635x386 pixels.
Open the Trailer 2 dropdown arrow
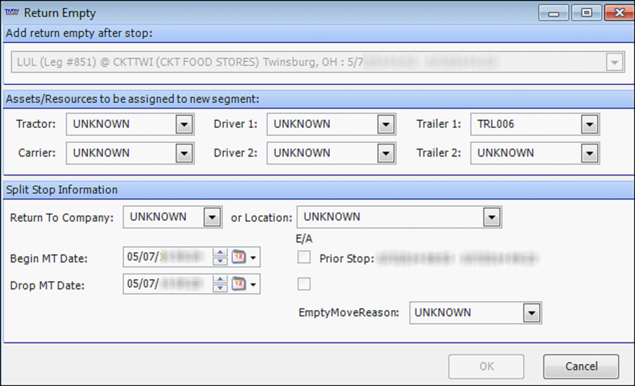[588, 153]
